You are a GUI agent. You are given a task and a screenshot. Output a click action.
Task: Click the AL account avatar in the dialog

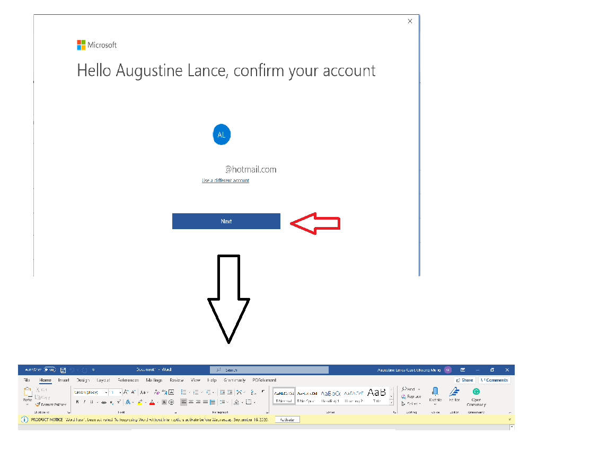(222, 134)
